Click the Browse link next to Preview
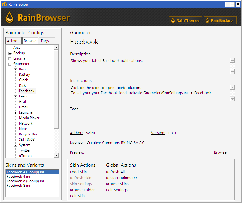Viewport: 242px width, 203px height. point(220,152)
